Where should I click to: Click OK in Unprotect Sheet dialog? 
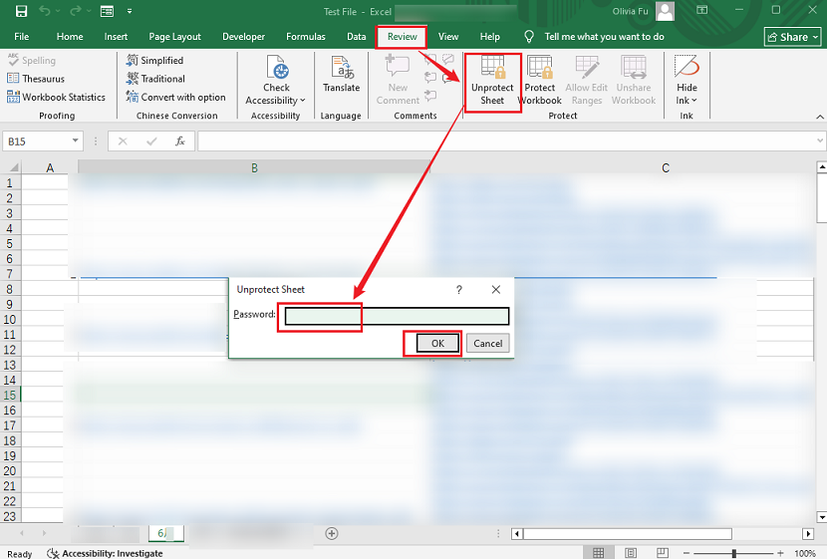click(437, 344)
